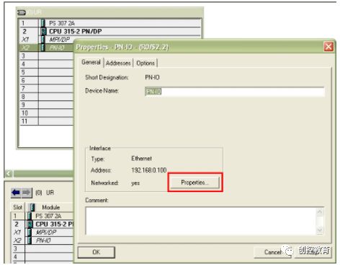Click the green scroll-left arrow of station window
The height and width of the screenshot is (265, 340).
(9, 173)
